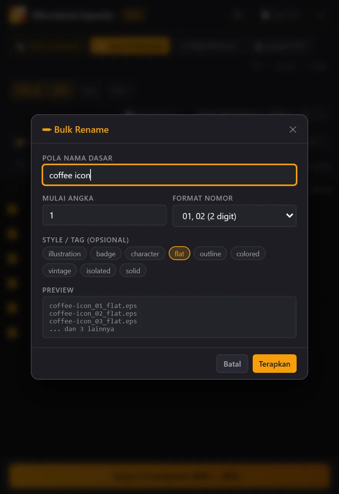Viewport: 339px width, 494px height.
Task: Click preview line coffee-icon_03_flat.eps
Action: (x=93, y=321)
